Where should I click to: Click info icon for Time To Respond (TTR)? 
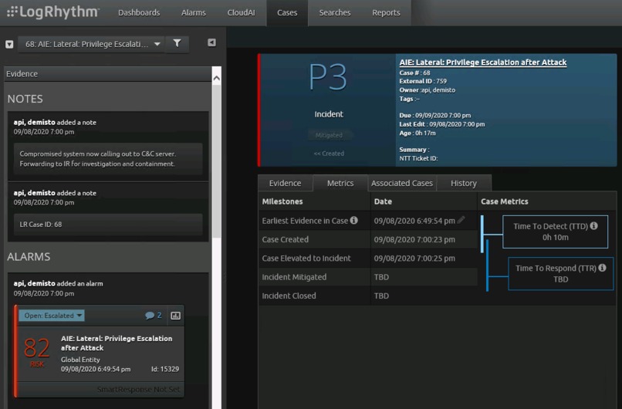coord(602,268)
